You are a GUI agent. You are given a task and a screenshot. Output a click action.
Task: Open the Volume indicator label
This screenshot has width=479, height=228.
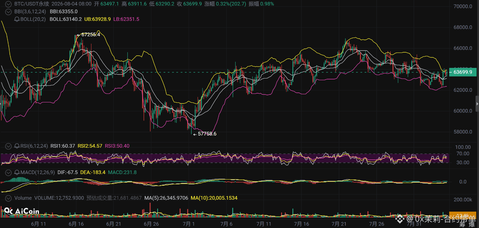[x=23, y=198]
